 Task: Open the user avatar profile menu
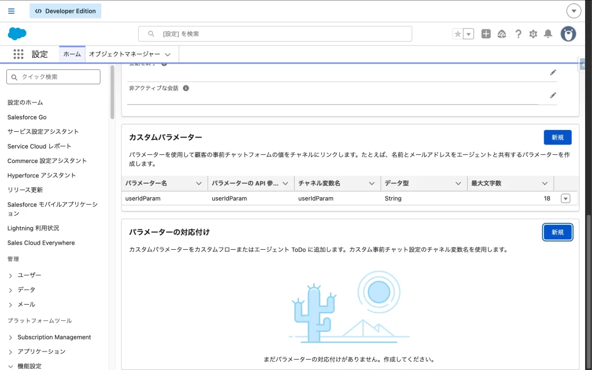(x=568, y=34)
